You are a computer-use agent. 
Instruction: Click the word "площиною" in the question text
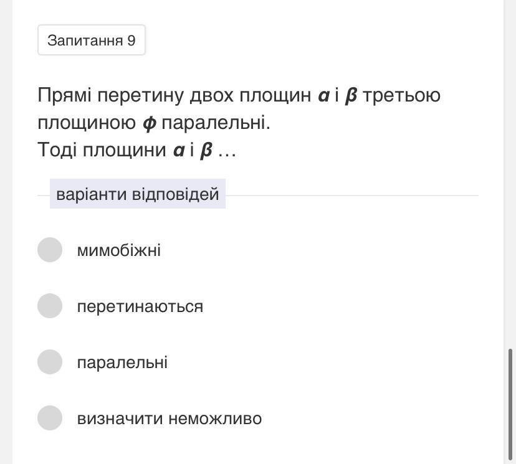point(87,123)
